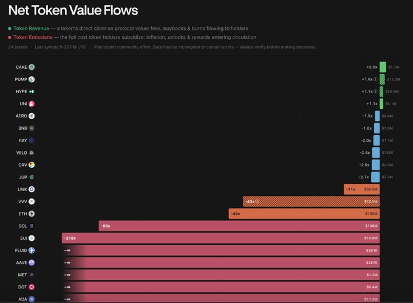
Task: Click the $145M value in ETH bar
Action: point(371,214)
